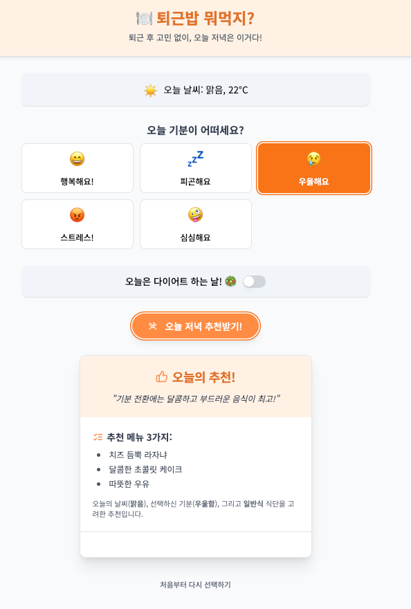The width and height of the screenshot is (411, 609).
Task: Click the sun weather icon
Action: pyautogui.click(x=150, y=91)
